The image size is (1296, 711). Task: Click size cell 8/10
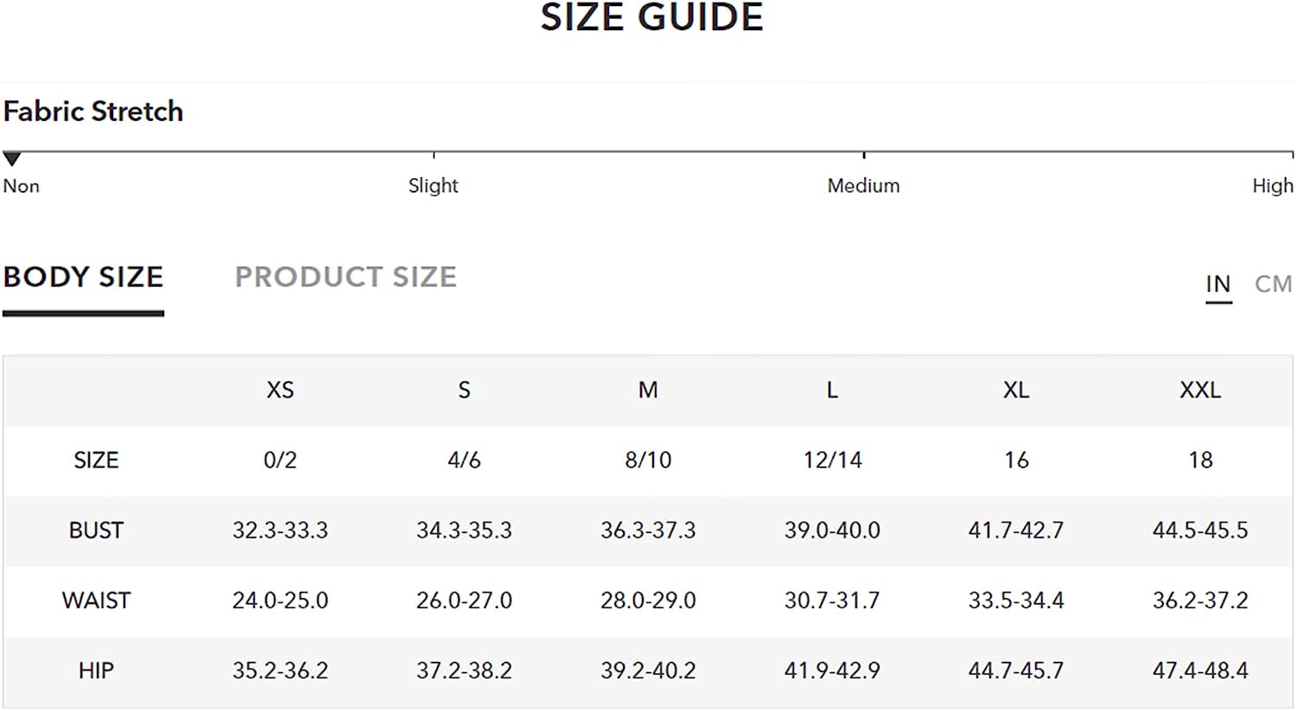coord(648,460)
